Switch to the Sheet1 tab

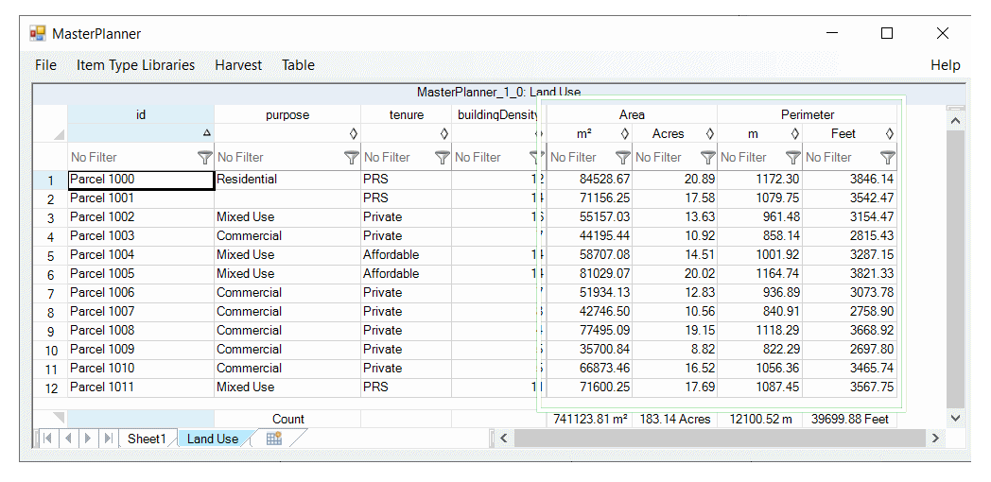pyautogui.click(x=147, y=439)
